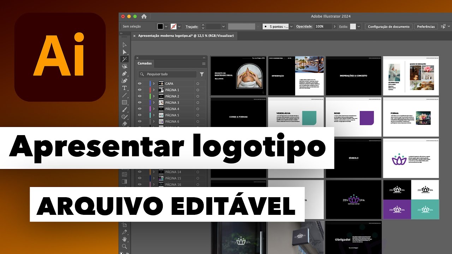
Task: Open the stroke color dropdown arrow
Action: coord(179,26)
